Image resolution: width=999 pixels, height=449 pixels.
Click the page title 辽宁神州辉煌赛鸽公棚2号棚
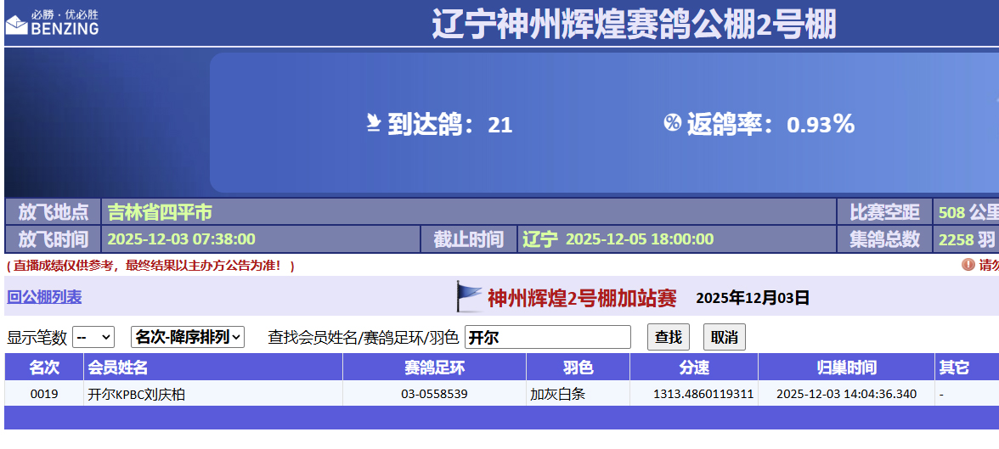[634, 24]
